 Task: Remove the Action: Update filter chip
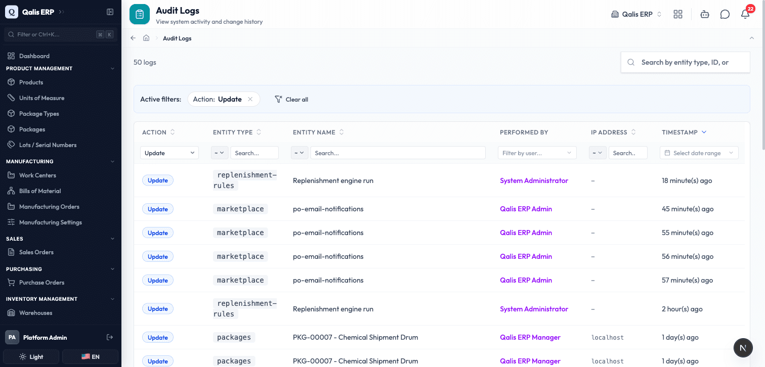point(250,99)
